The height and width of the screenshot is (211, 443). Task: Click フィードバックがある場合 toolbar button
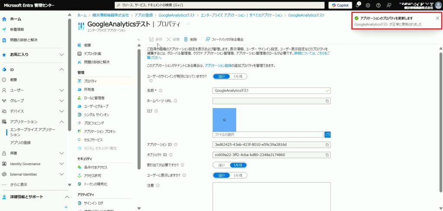(225, 39)
